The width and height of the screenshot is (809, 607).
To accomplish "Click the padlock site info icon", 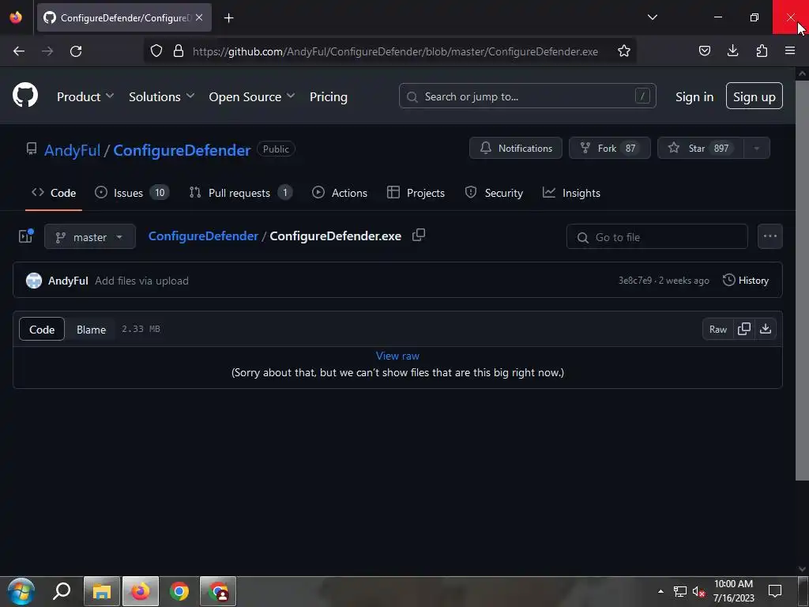I will 179,51.
